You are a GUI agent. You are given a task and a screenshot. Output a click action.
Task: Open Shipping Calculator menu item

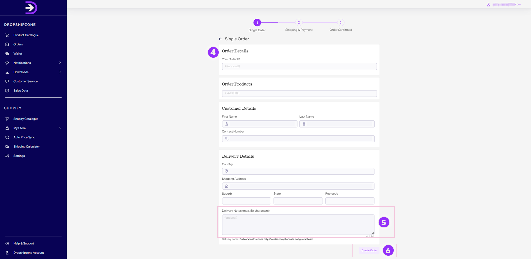point(27,147)
